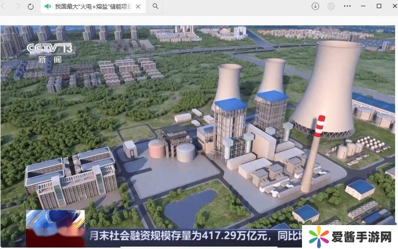Maximize the browser window
The width and height of the screenshot is (398, 249).
pyautogui.click(x=379, y=6)
